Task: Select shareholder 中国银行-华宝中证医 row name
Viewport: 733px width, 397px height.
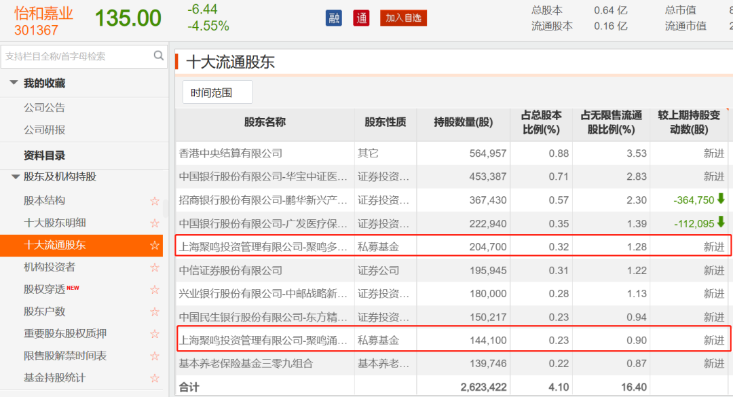Action: pos(263,176)
